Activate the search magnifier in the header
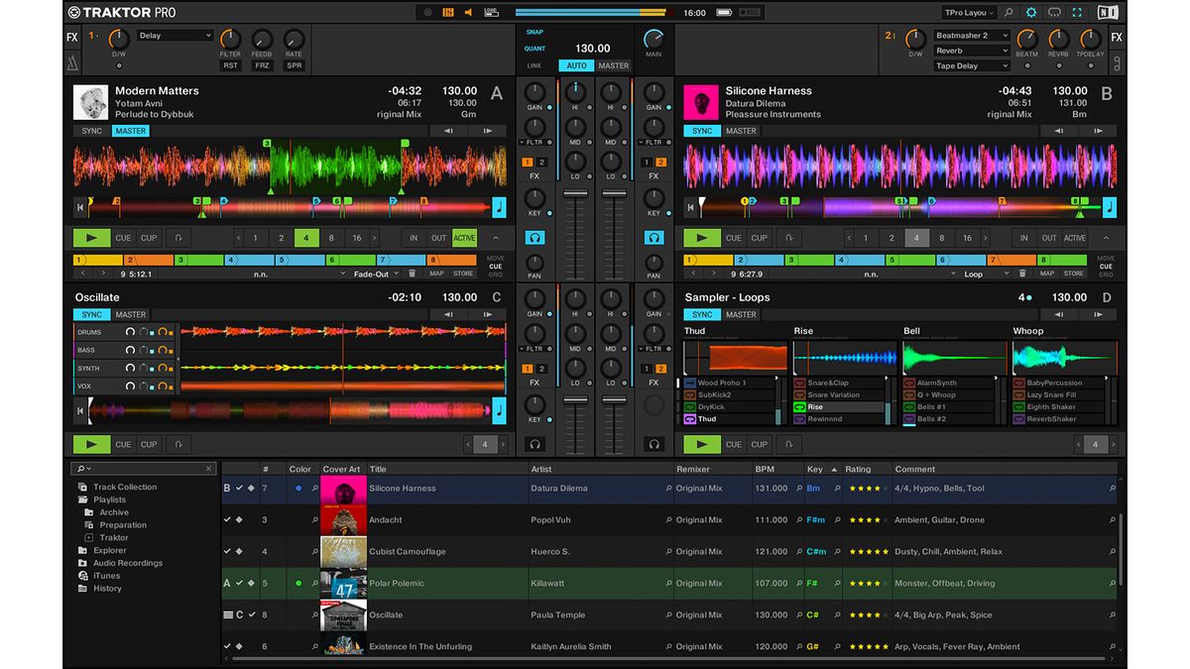Screen dimensions: 1190x669 [x=1009, y=12]
